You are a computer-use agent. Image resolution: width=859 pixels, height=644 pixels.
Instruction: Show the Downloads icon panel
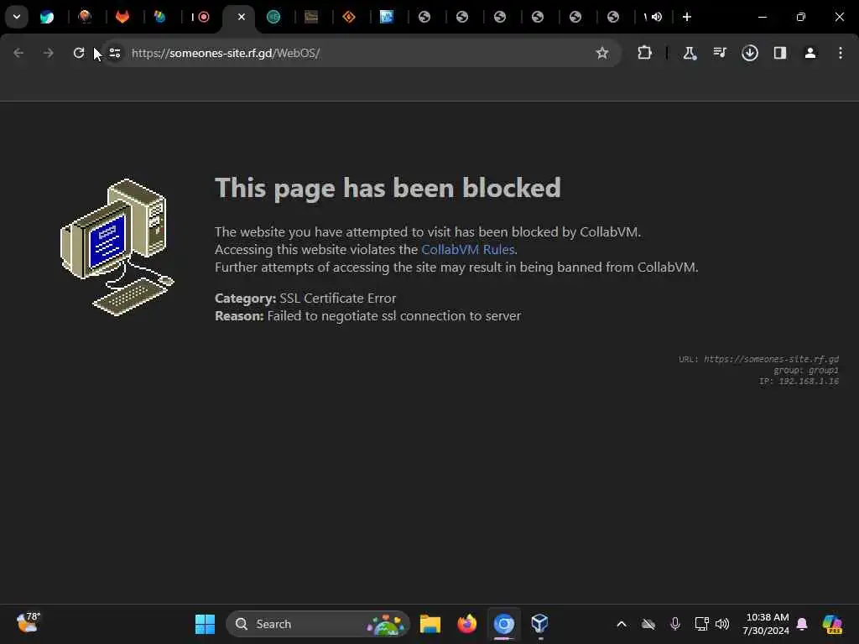click(750, 53)
